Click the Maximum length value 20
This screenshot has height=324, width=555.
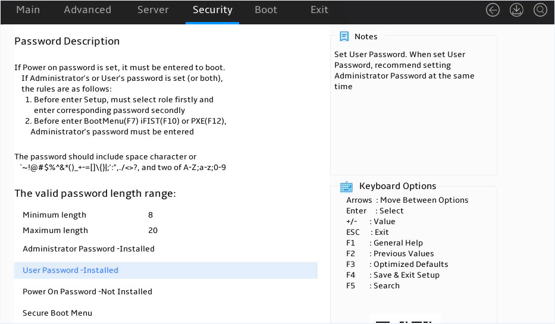pyautogui.click(x=152, y=230)
